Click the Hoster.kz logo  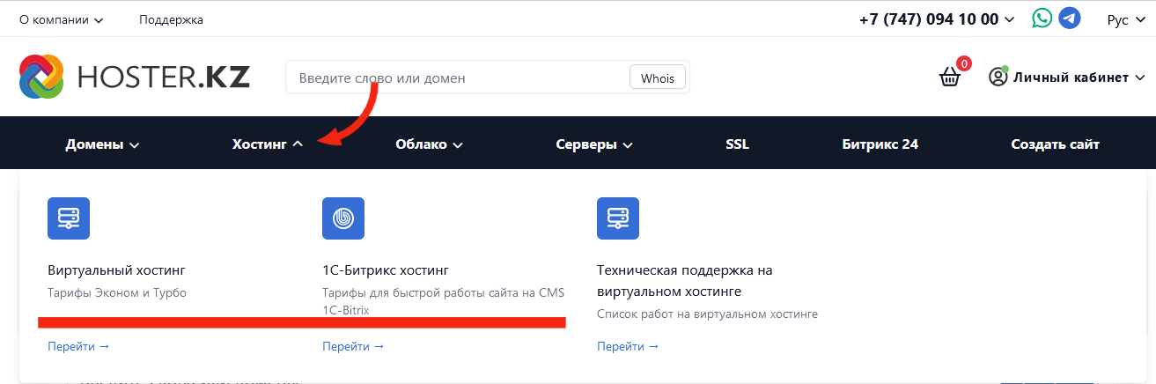pyautogui.click(x=135, y=78)
